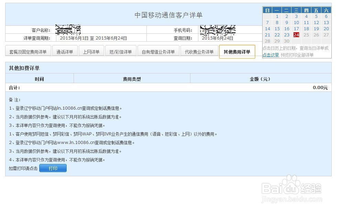341x211 pixels.
Task: Select calendar date 3
Action: click(x=296, y=16)
